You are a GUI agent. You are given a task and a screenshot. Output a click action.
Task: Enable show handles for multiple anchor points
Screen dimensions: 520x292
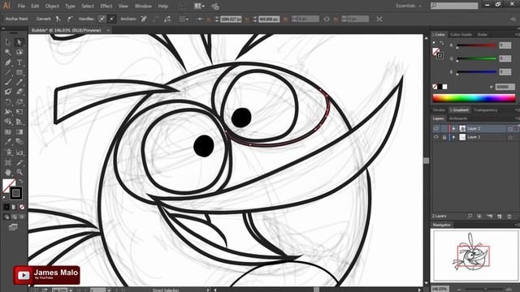(x=102, y=19)
